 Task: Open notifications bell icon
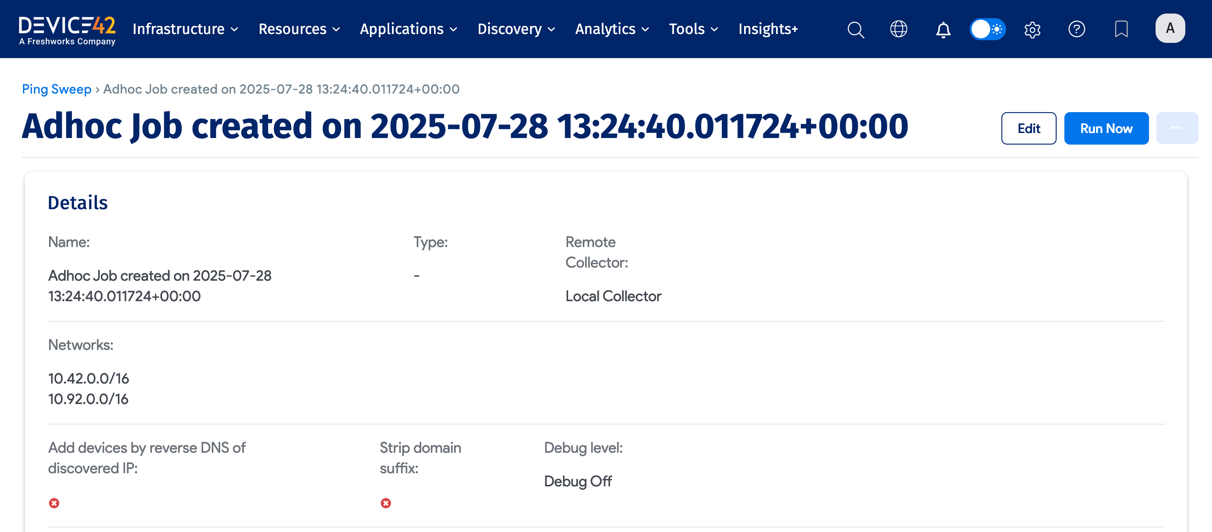943,29
